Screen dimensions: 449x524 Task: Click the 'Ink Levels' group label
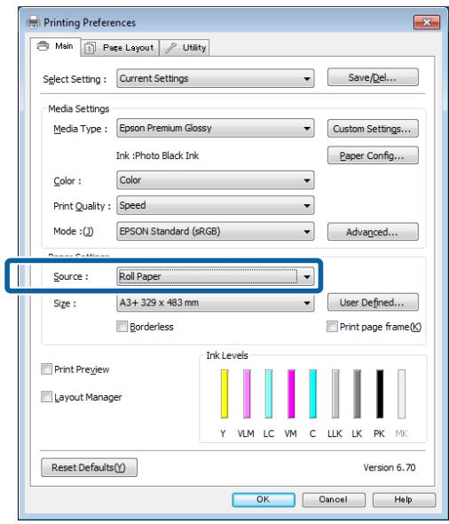(227, 355)
